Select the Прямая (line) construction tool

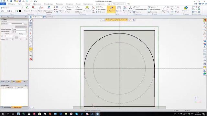click(x=62, y=9)
